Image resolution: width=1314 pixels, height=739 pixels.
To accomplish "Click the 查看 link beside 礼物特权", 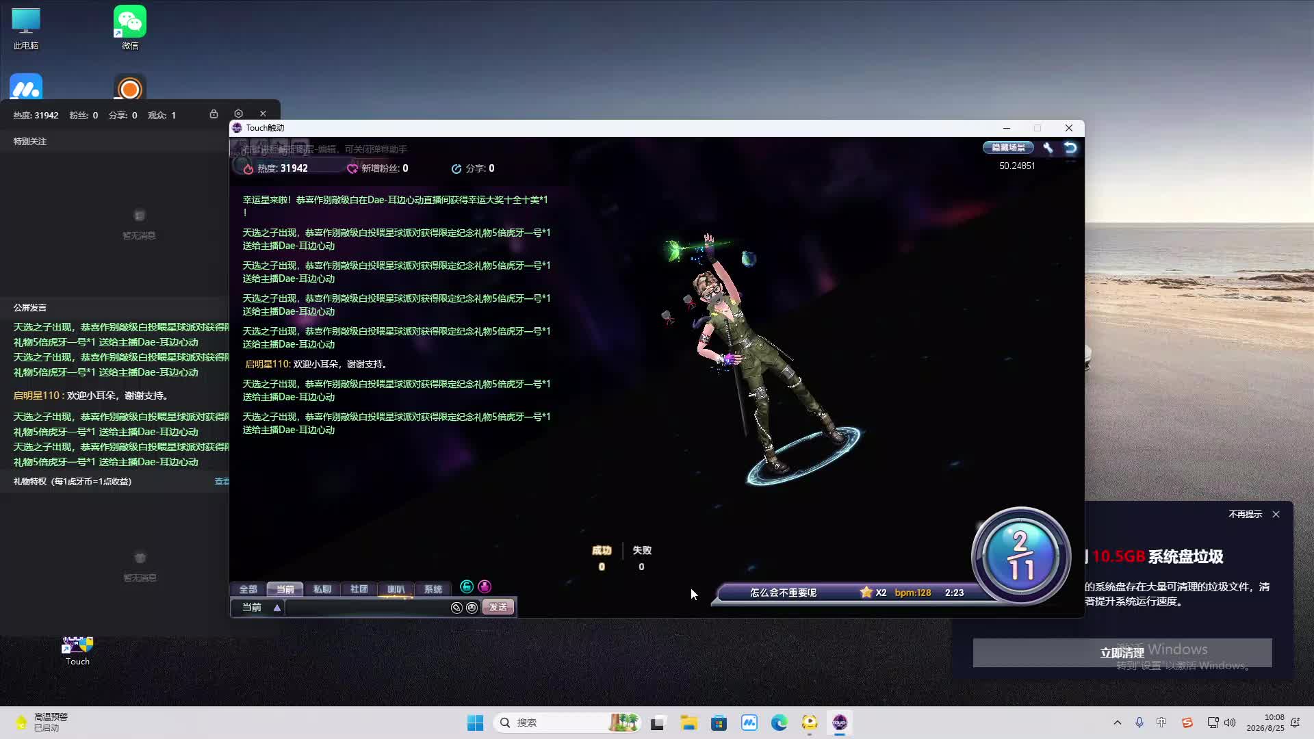I will (x=222, y=482).
